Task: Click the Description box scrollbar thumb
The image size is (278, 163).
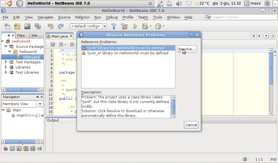Action: click(x=173, y=107)
